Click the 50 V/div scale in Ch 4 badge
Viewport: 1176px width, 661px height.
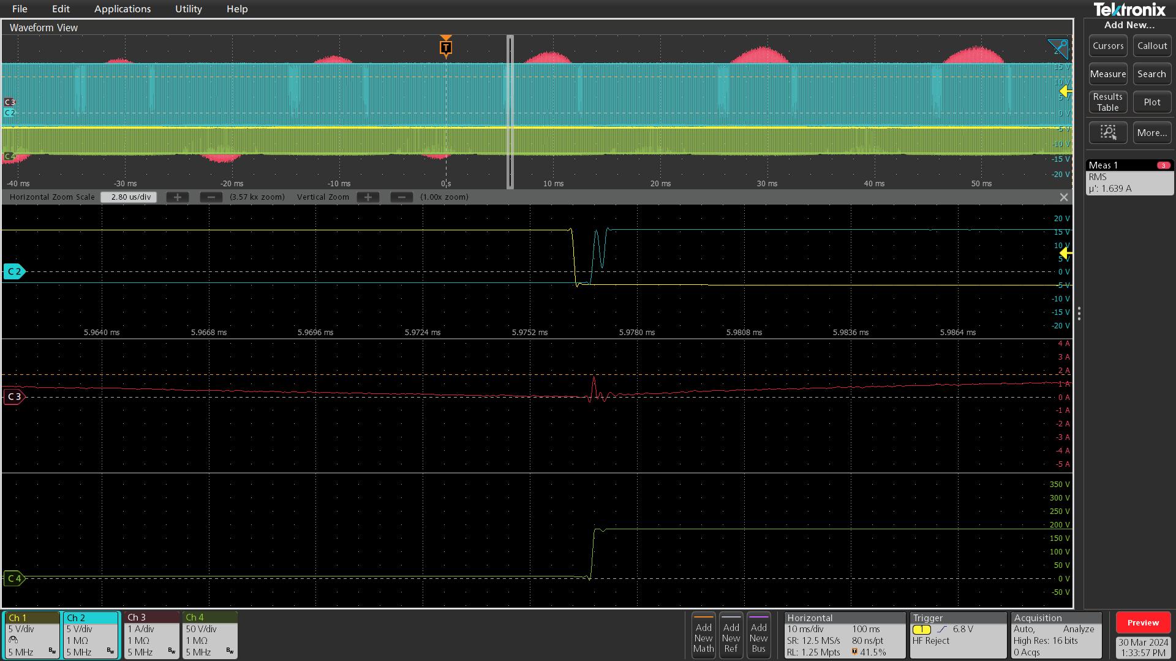(202, 629)
